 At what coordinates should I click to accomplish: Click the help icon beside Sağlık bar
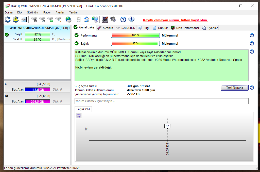tap(252, 43)
